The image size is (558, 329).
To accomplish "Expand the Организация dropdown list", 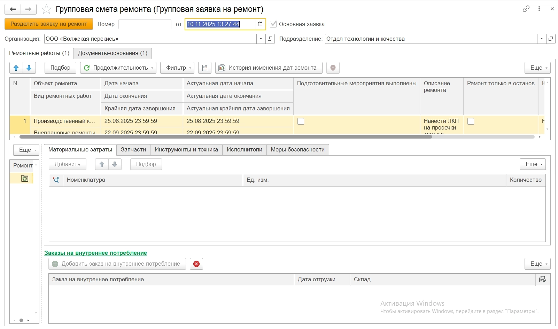I will 261,39.
